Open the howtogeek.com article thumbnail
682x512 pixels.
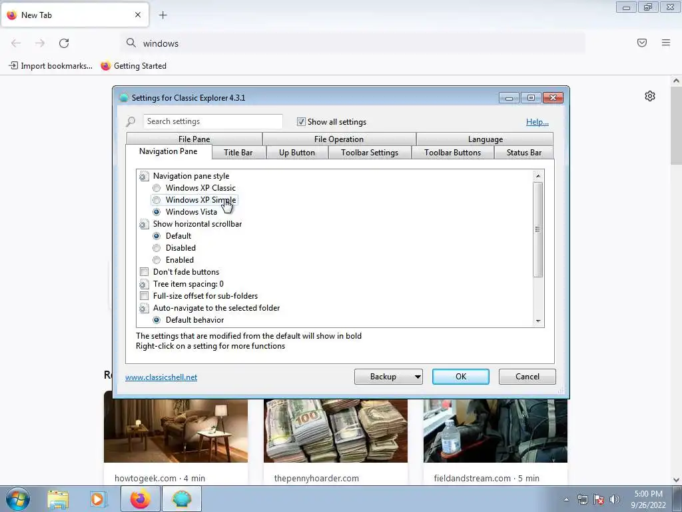pyautogui.click(x=176, y=431)
